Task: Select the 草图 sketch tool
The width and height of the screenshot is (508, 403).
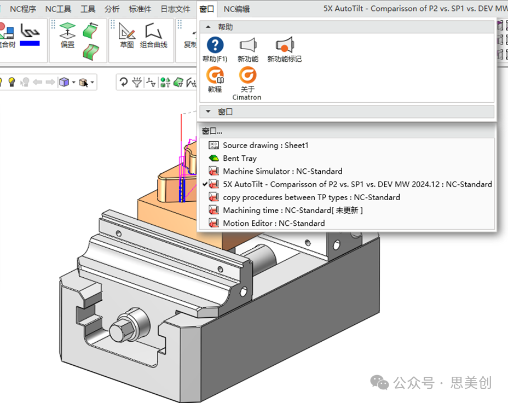Action: click(126, 36)
